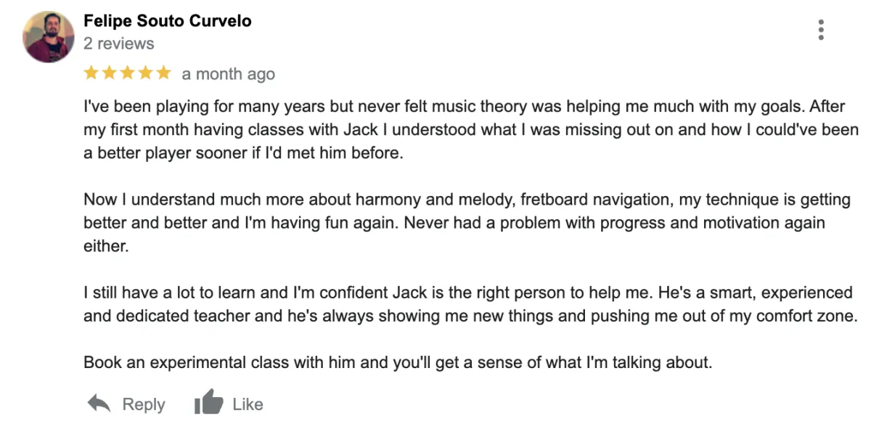Open Felipe Souto Curvelo's profile picture
This screenshot has height=445, width=871.
49,37
